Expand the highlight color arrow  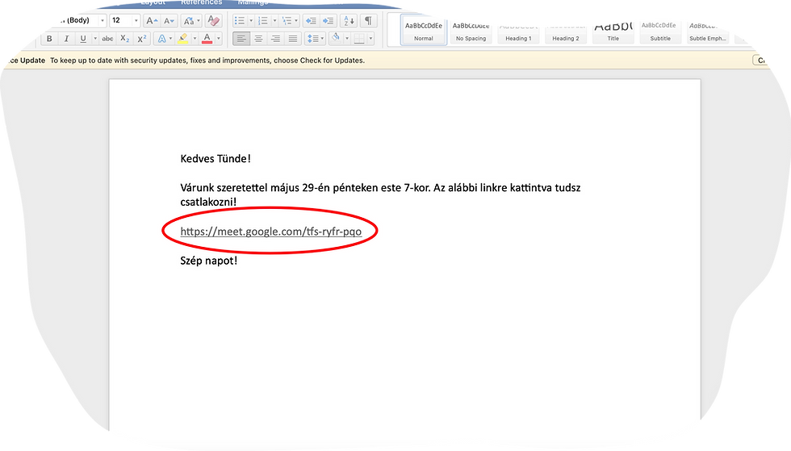point(195,39)
